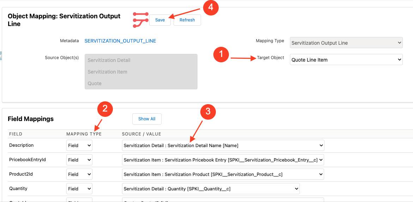
Task: Click Show All field mappings button
Action: coord(147,119)
